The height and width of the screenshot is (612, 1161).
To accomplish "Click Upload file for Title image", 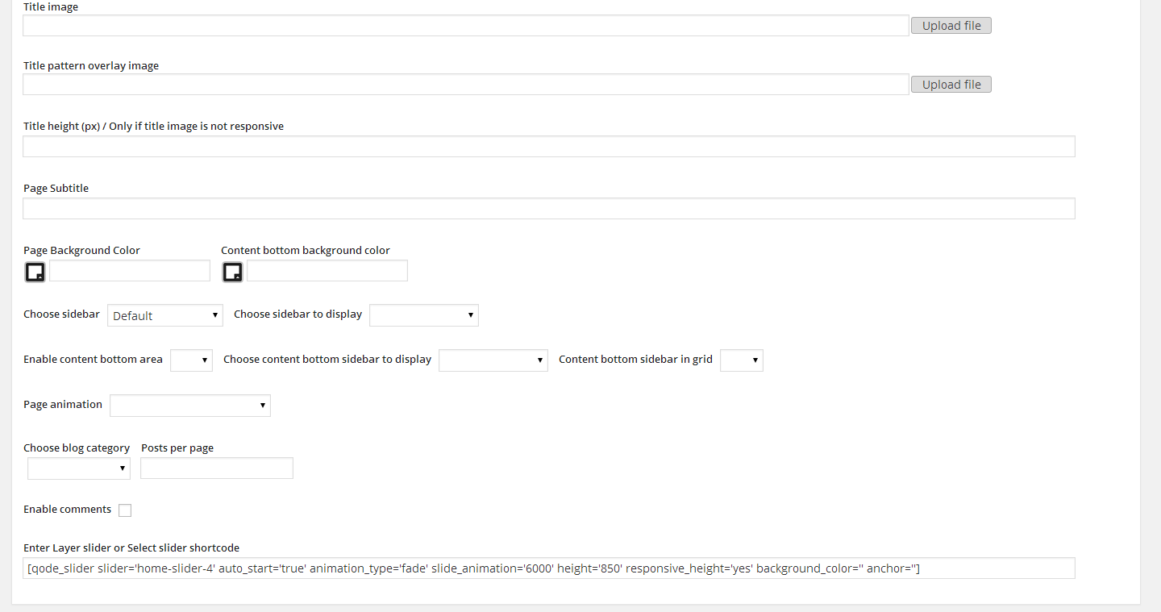I will 951,26.
